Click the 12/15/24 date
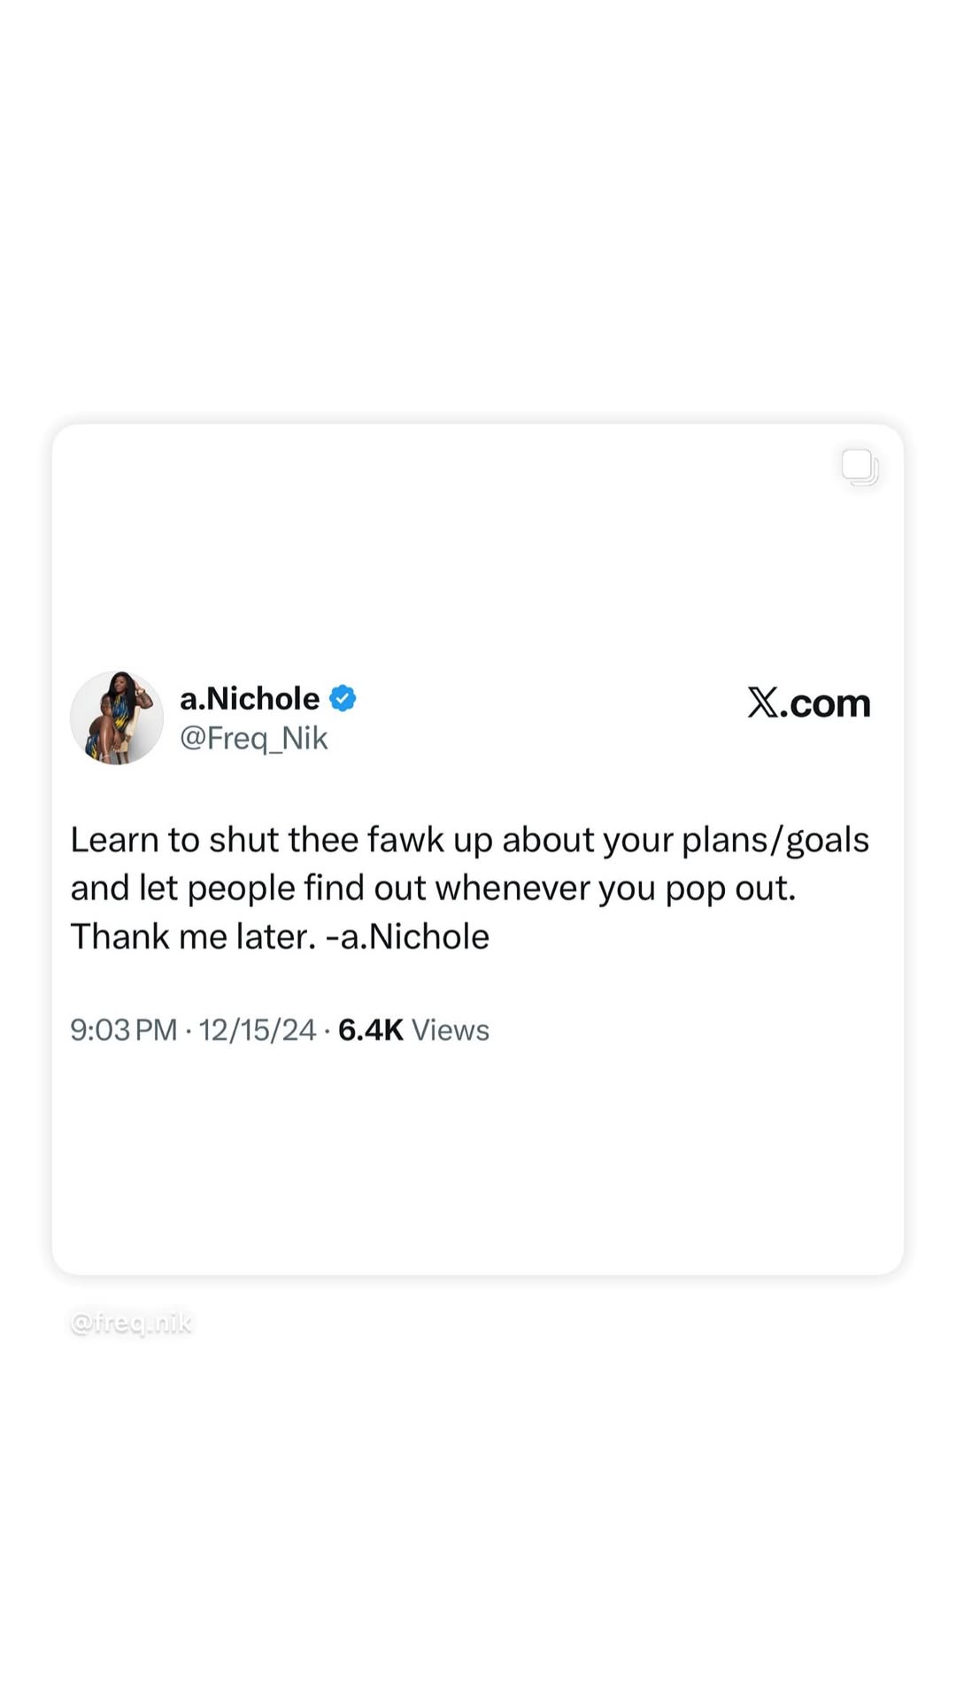 [257, 1029]
